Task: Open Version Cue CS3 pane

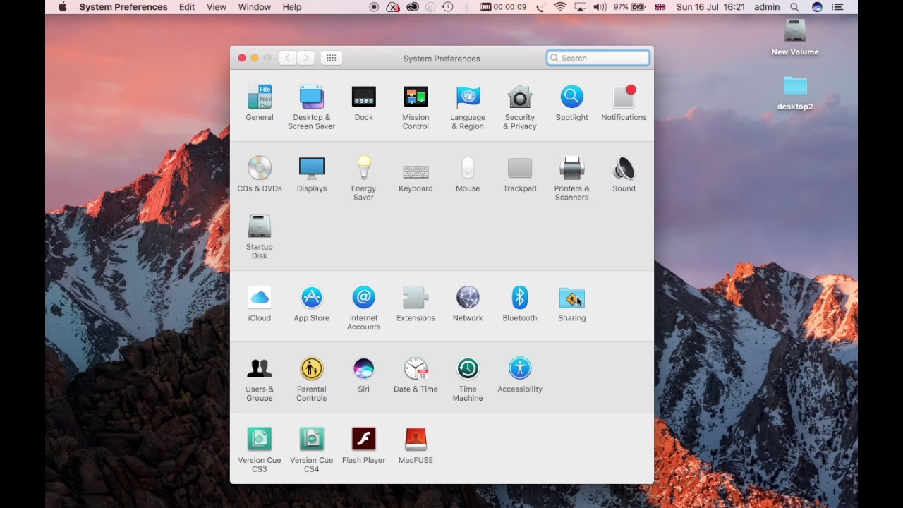Action: [x=260, y=450]
